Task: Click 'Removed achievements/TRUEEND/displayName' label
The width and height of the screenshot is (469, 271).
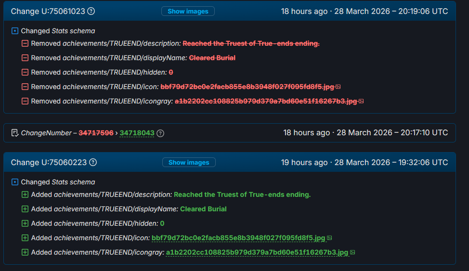Action: (x=109, y=58)
